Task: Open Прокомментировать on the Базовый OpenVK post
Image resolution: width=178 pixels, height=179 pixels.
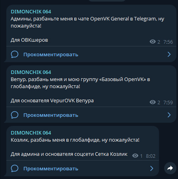Action: (51, 115)
